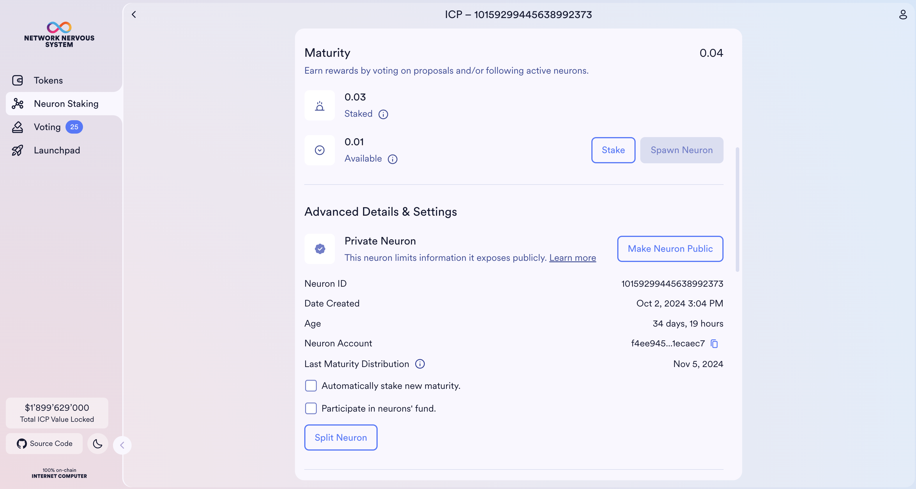Click the Network Nervous System logo
This screenshot has height=489, width=916.
click(59, 34)
